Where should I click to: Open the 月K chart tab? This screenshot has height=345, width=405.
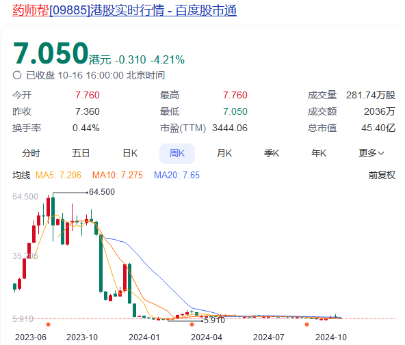(224, 154)
